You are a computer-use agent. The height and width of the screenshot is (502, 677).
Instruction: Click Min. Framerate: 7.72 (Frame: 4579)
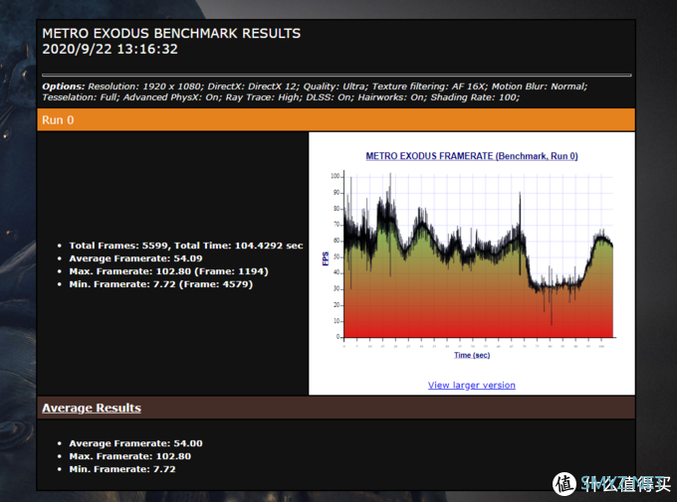coord(161,284)
